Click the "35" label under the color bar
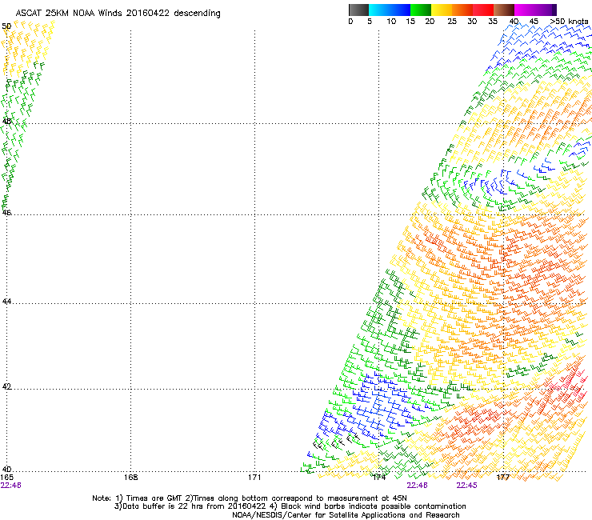Image resolution: width=592 pixels, height=520 pixels. (x=493, y=21)
